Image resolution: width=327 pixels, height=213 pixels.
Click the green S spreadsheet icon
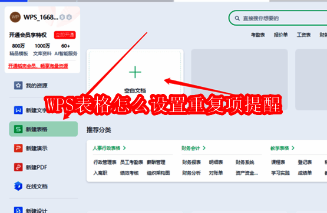(18, 129)
